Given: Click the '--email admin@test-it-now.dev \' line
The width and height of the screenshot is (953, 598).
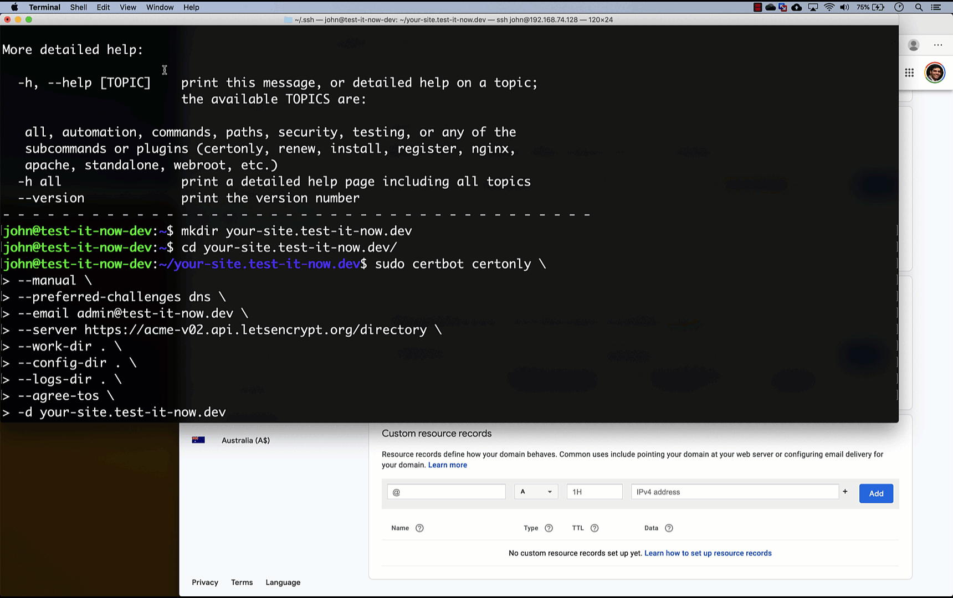Looking at the screenshot, I should pyautogui.click(x=132, y=313).
